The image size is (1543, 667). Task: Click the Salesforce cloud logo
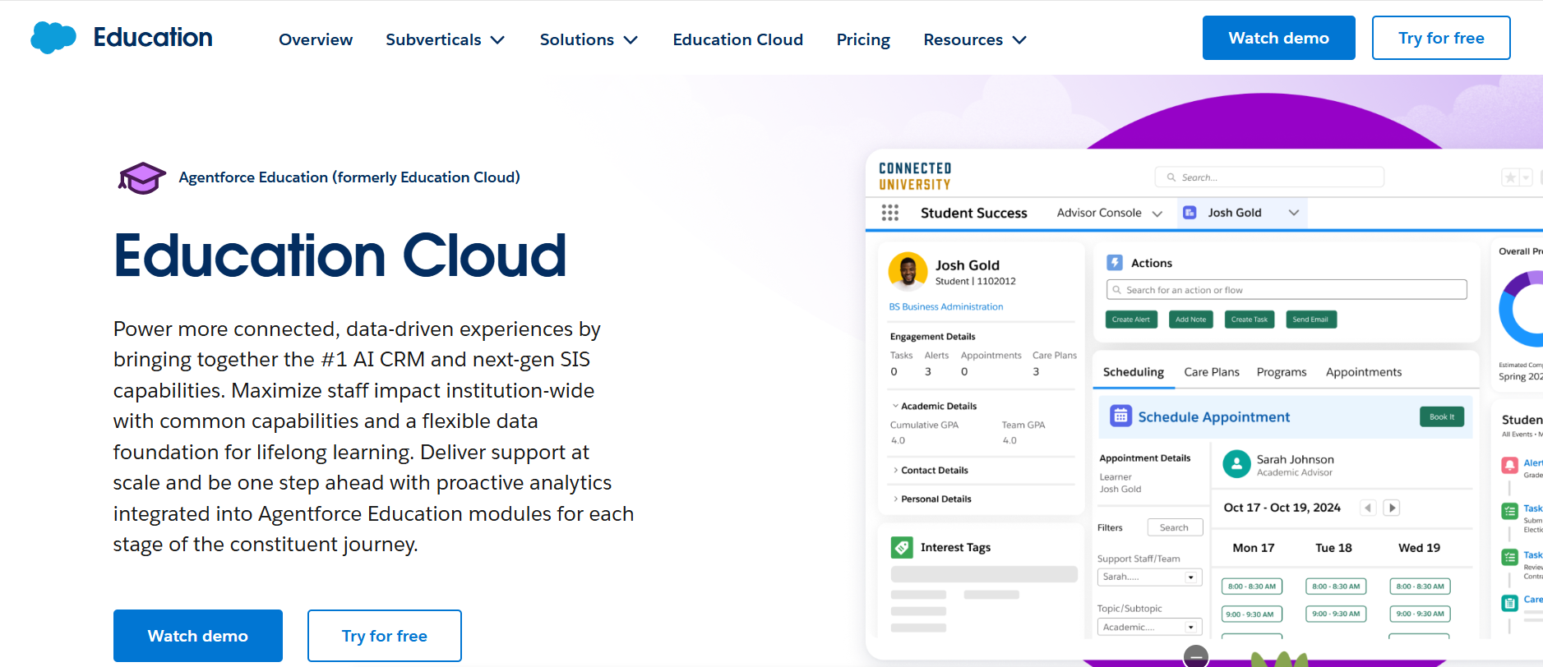[53, 38]
